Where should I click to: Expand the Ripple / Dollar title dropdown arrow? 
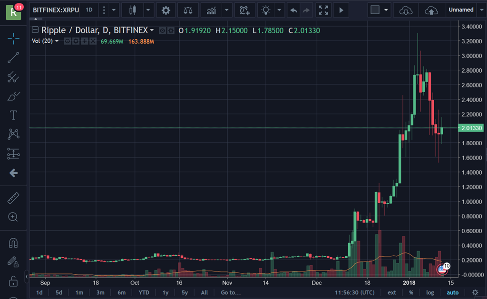[x=152, y=30]
